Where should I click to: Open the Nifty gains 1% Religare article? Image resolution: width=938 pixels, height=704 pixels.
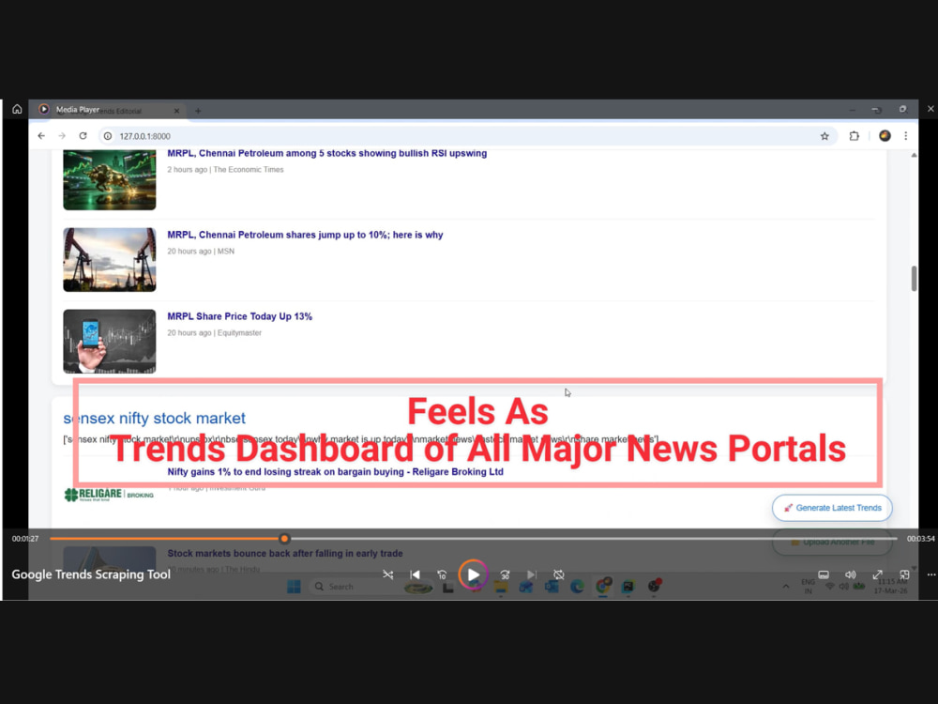tap(336, 472)
